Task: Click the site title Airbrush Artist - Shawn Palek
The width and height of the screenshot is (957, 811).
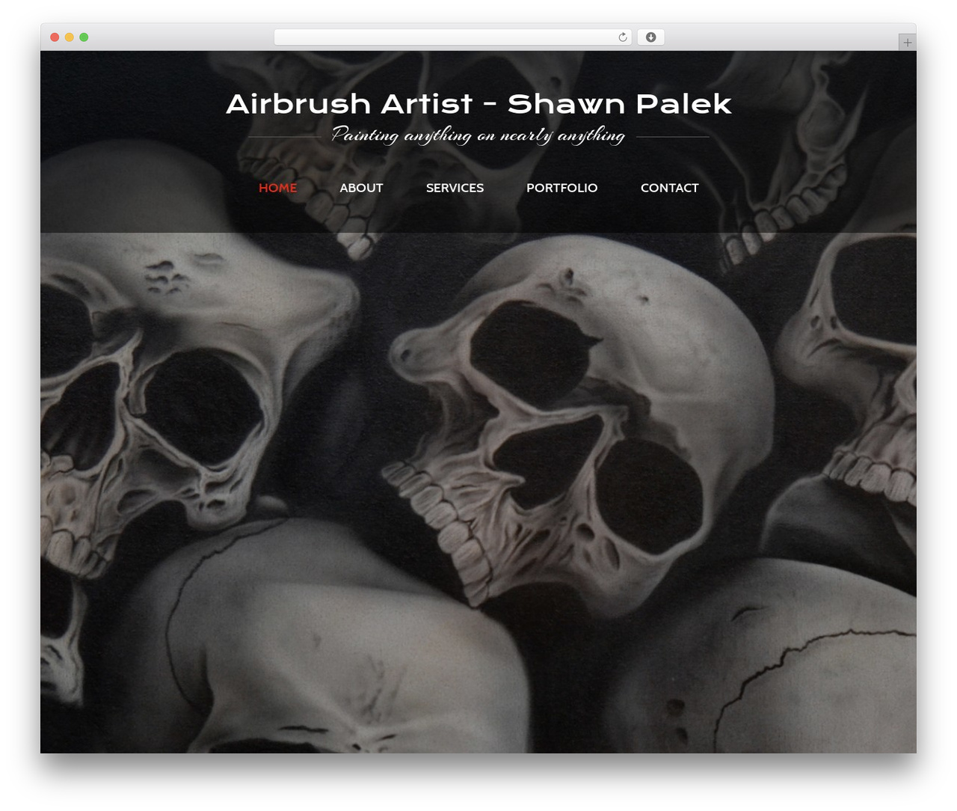Action: point(478,104)
